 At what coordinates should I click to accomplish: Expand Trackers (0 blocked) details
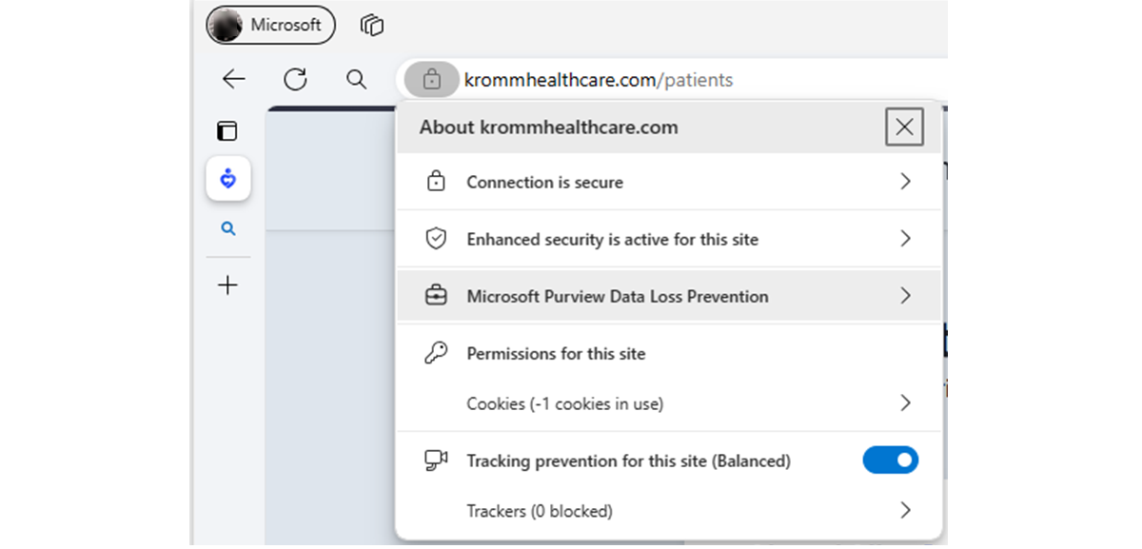(x=905, y=511)
